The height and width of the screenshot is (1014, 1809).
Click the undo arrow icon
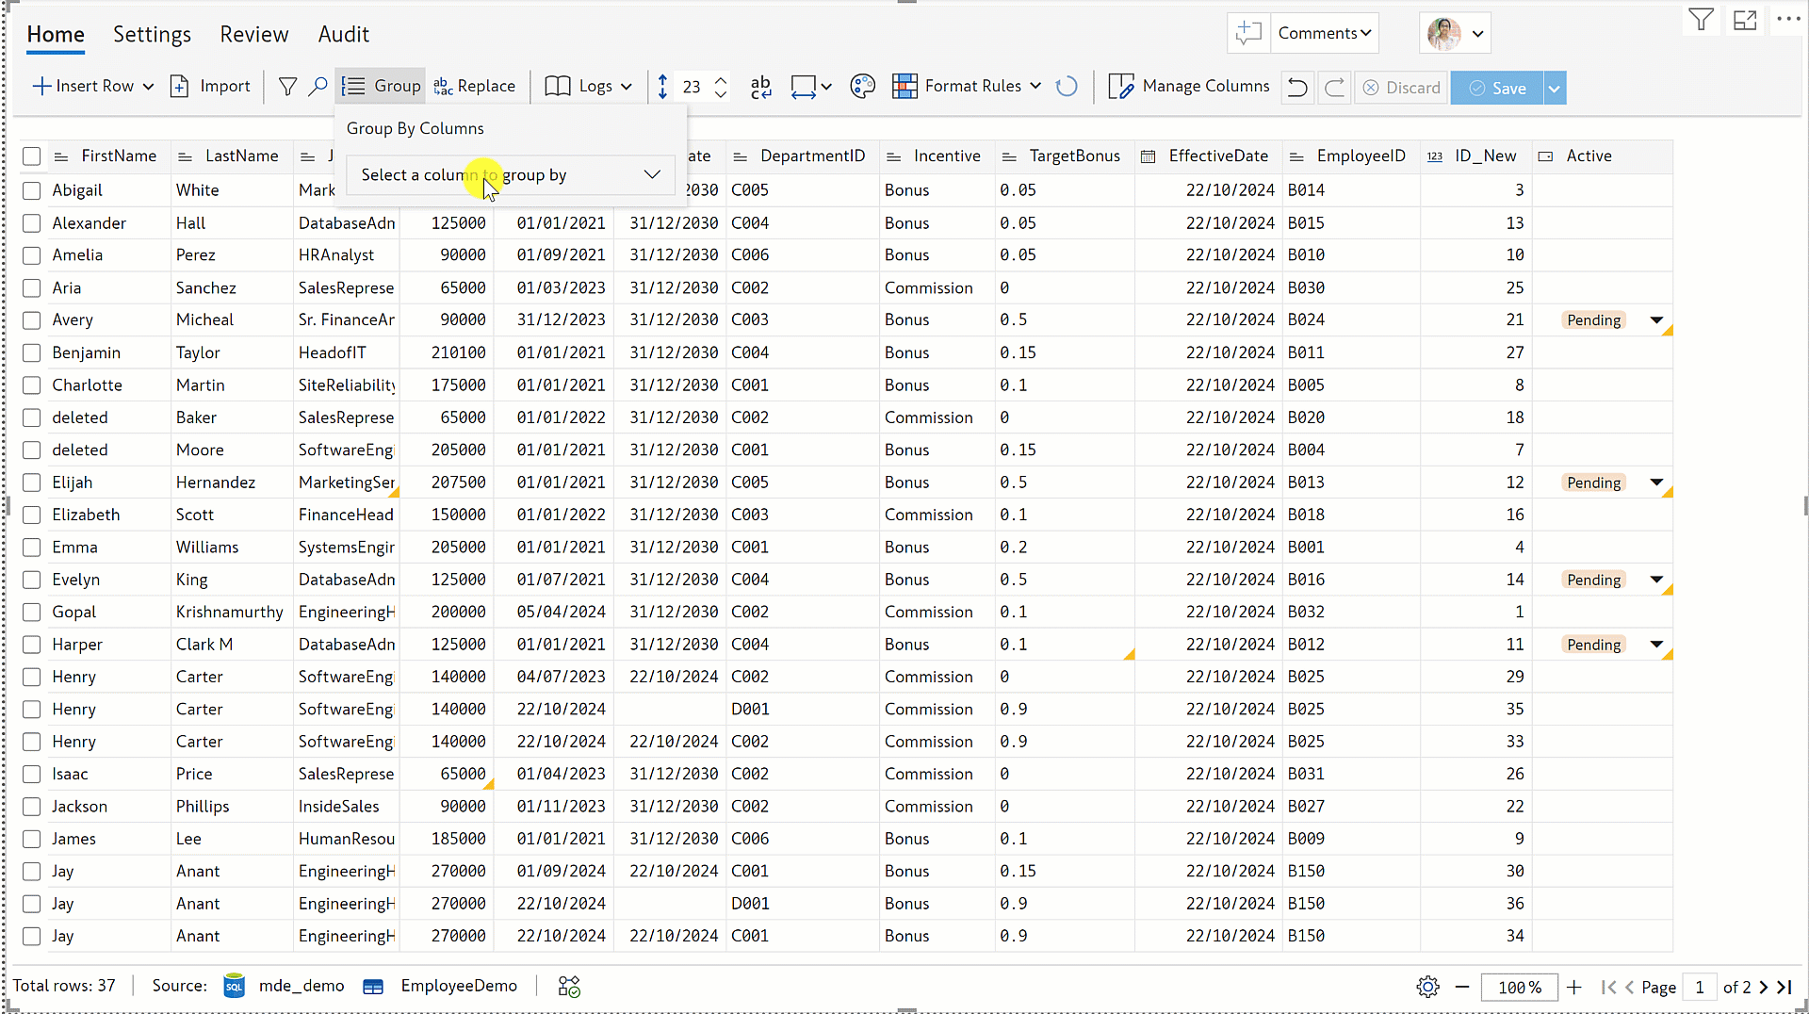pos(1297,88)
